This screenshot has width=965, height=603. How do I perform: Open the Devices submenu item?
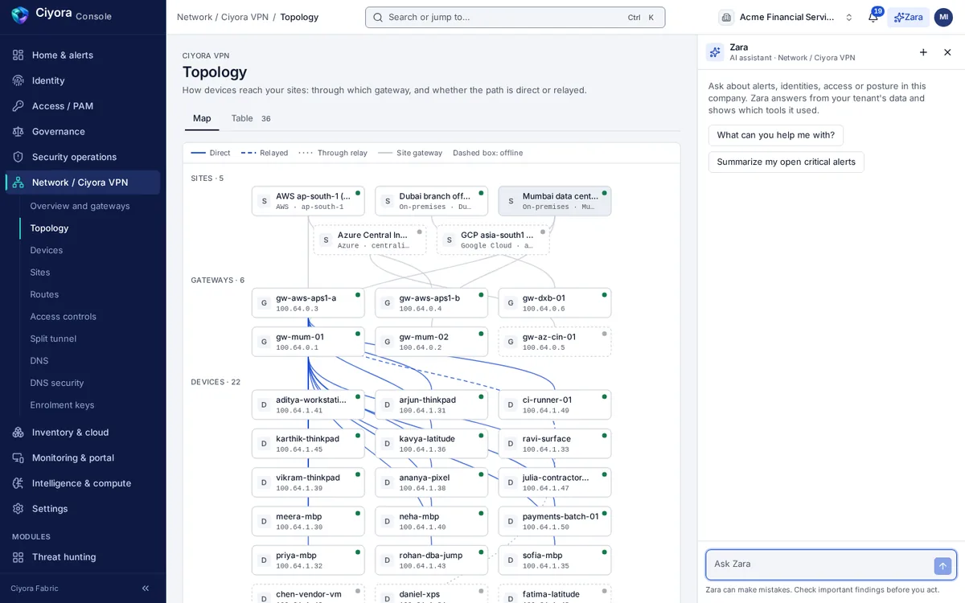(89, 250)
